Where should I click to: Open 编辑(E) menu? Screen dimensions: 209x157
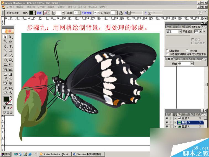pyautogui.click(x=20, y=7)
